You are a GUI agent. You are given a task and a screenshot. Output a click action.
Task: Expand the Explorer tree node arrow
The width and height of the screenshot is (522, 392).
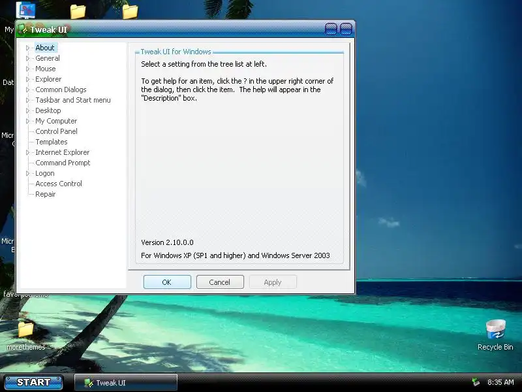pos(28,79)
